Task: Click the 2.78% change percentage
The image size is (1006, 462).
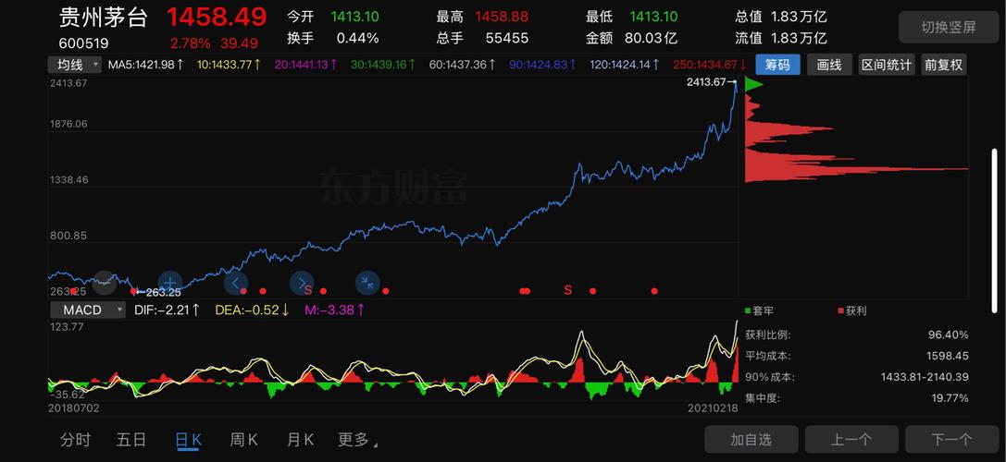Action: click(190, 43)
